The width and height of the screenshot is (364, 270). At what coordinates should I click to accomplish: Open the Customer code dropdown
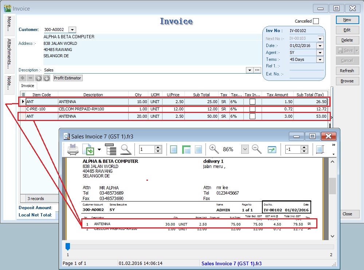point(72,30)
